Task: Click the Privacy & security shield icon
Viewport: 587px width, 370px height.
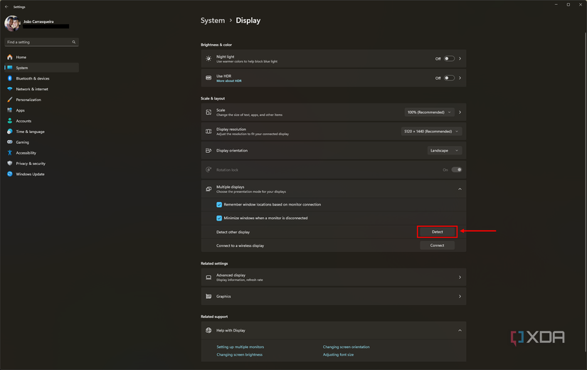Action: 10,164
